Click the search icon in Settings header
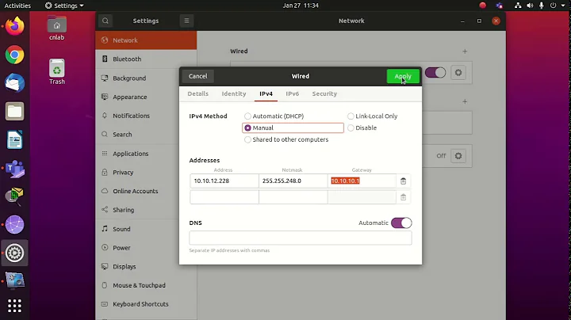571x320 pixels. click(x=105, y=21)
